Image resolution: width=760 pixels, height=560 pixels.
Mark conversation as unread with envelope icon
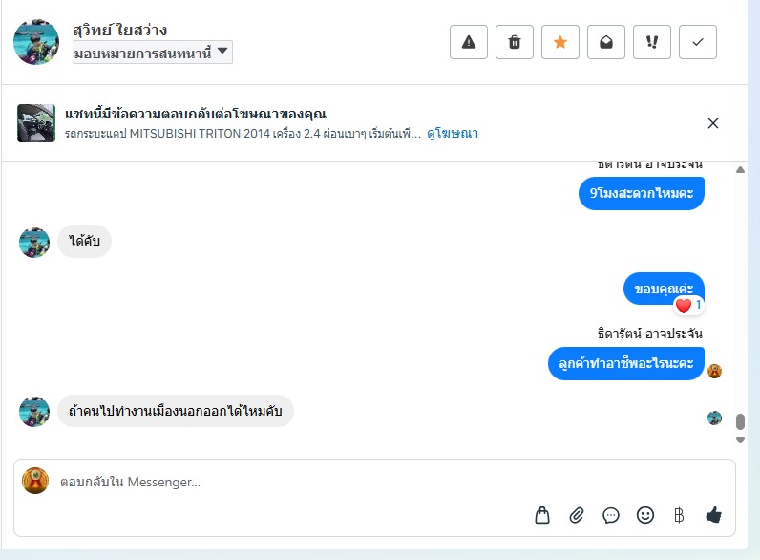[x=606, y=42]
